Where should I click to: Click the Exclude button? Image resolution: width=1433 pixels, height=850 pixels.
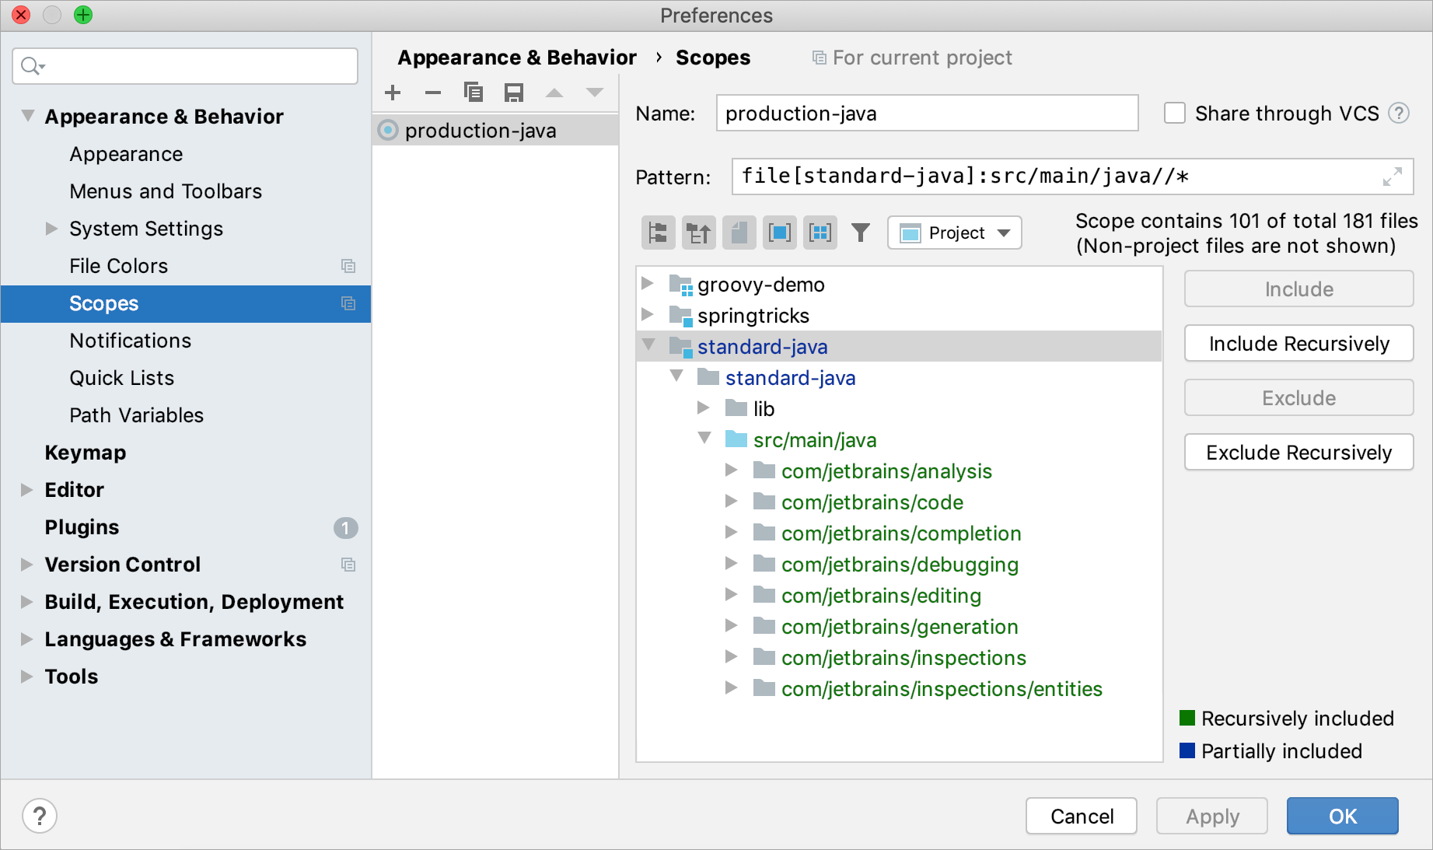[1298, 397]
